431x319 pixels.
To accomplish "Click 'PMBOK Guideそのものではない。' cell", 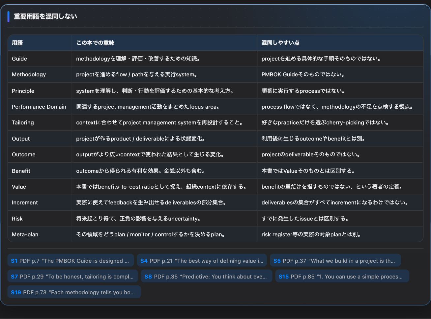I will 340,74.
